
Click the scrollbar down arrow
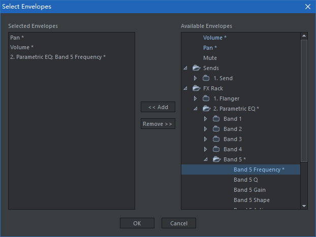pyautogui.click(x=304, y=206)
